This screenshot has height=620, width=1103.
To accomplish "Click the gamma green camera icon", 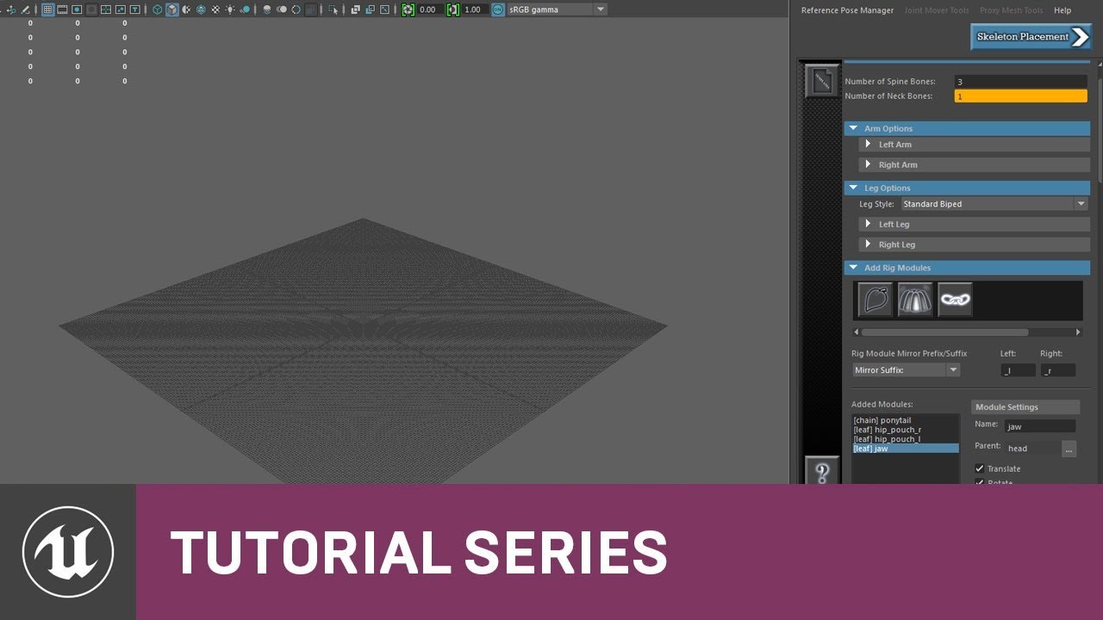I will tap(453, 9).
